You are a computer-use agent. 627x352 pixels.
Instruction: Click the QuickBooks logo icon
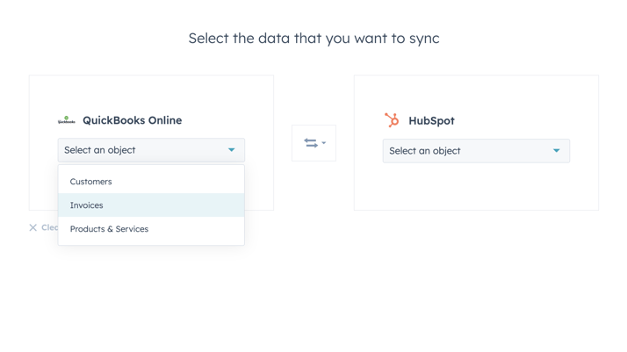[x=66, y=120]
